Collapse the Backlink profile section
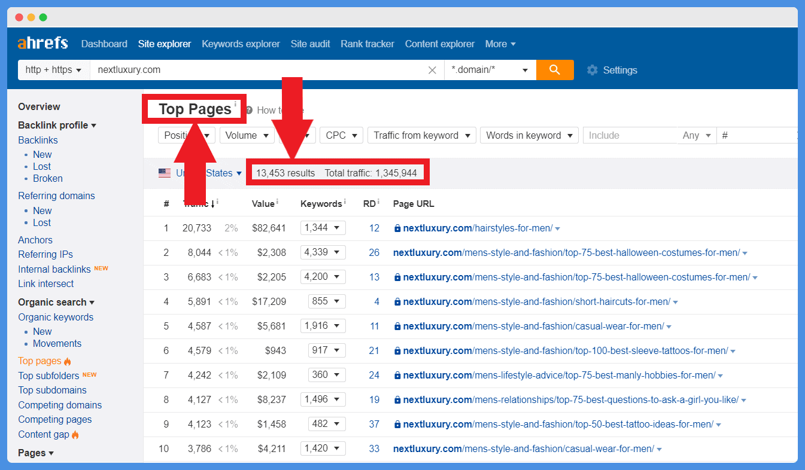Screen dimensions: 805x470 click(x=57, y=125)
